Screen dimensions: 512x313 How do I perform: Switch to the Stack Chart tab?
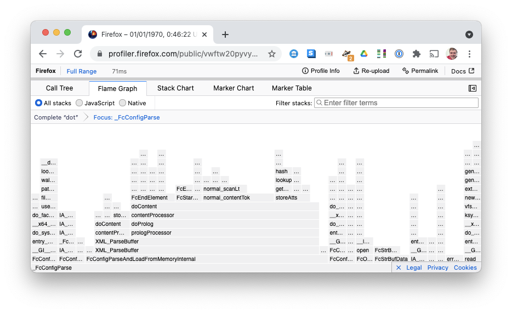point(175,88)
